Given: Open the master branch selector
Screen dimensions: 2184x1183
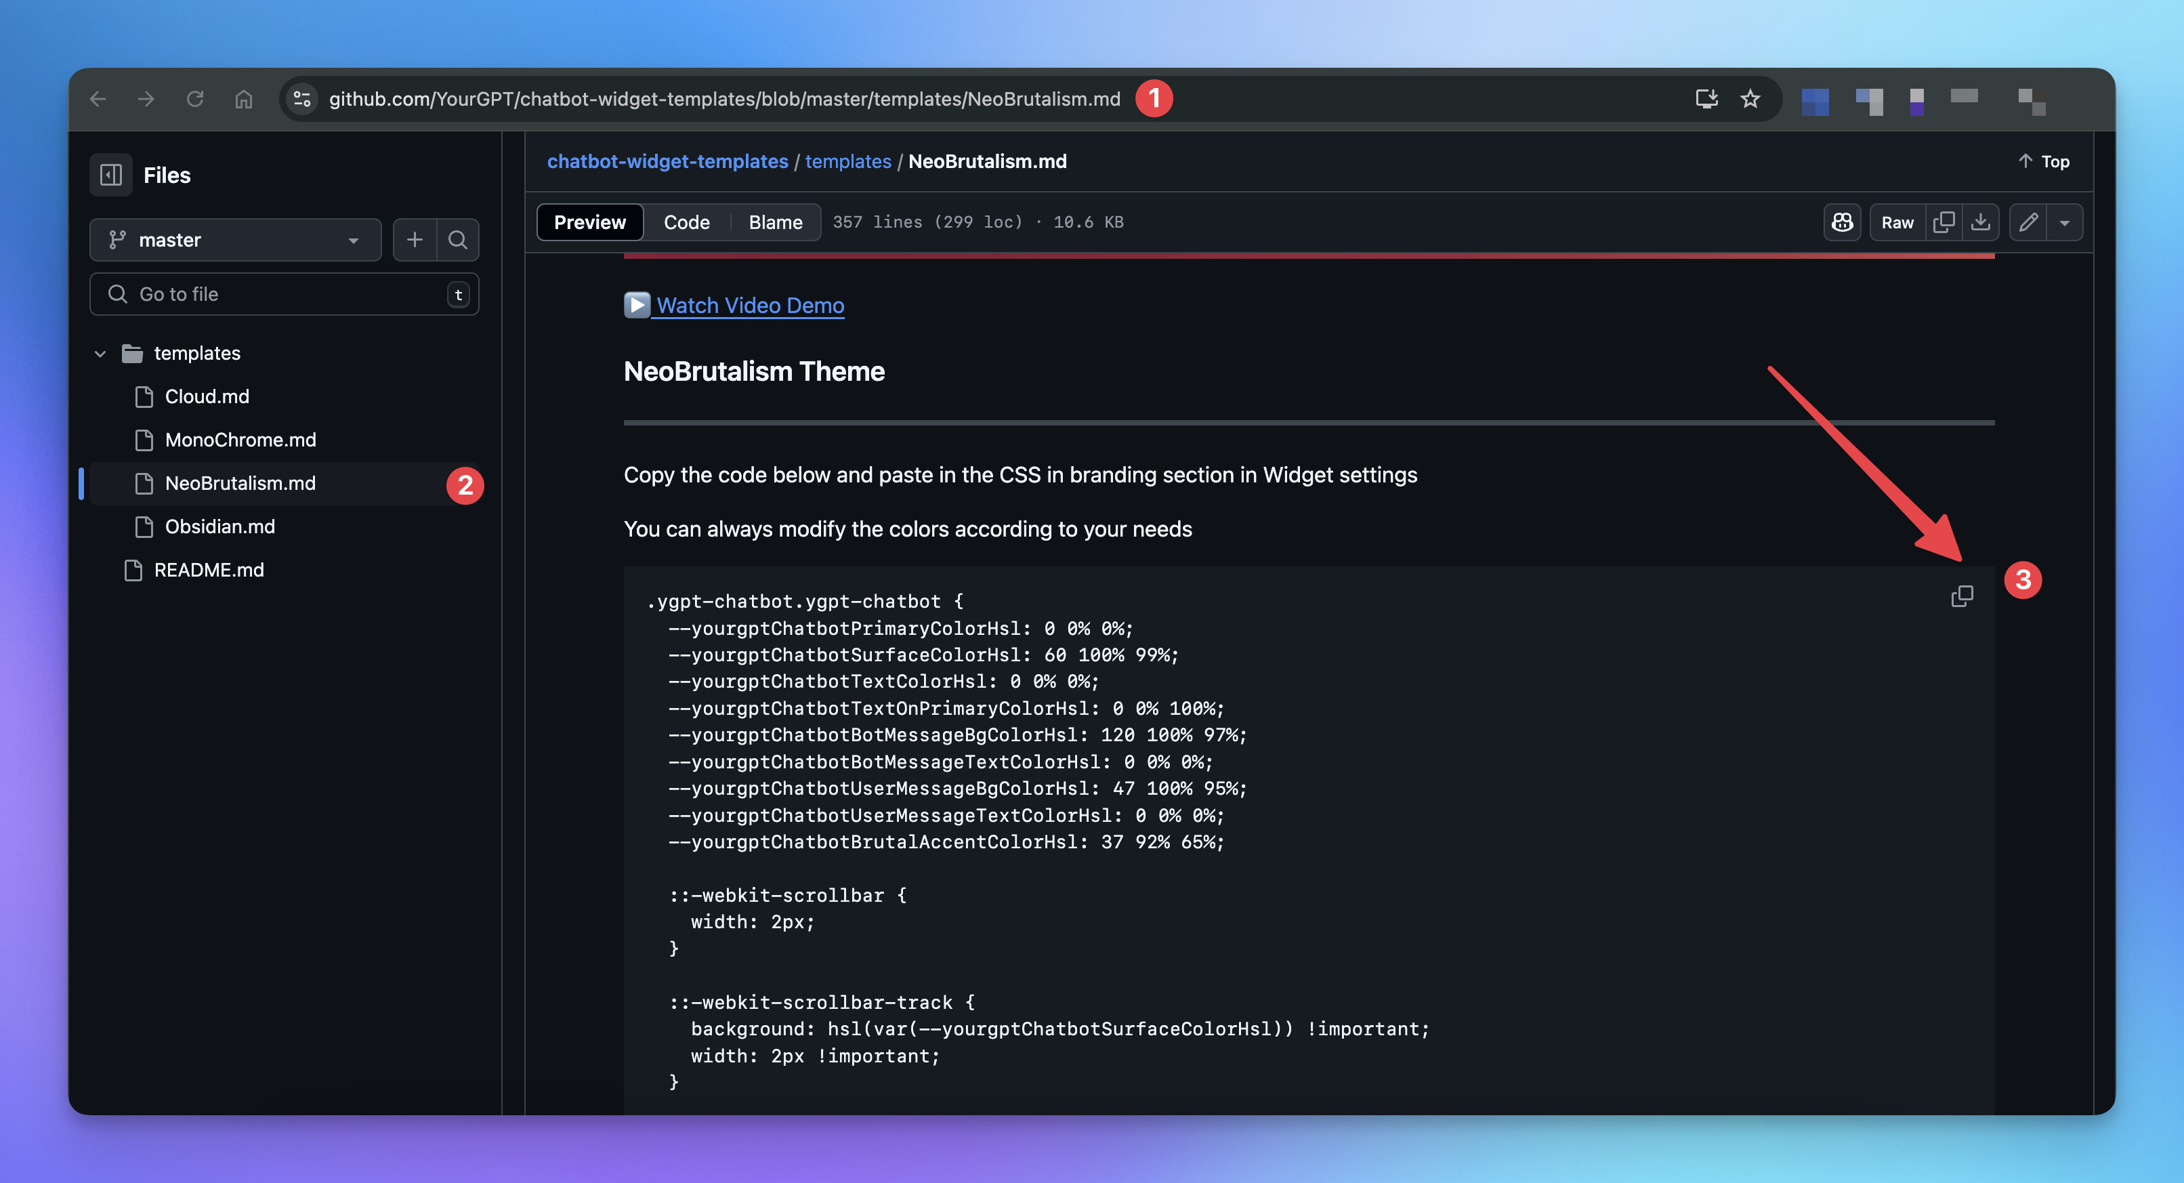Looking at the screenshot, I should [x=236, y=240].
